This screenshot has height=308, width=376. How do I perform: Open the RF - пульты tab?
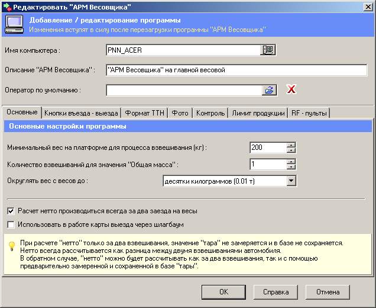[x=308, y=113]
